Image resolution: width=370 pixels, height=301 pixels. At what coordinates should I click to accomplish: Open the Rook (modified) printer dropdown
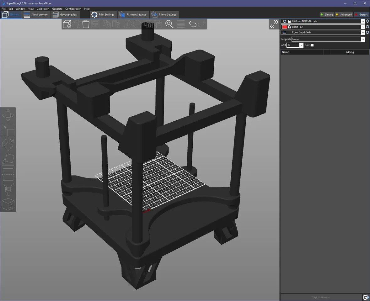coord(323,33)
